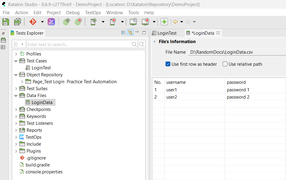Open the TestOps menu
286x180 pixels.
(x=93, y=13)
